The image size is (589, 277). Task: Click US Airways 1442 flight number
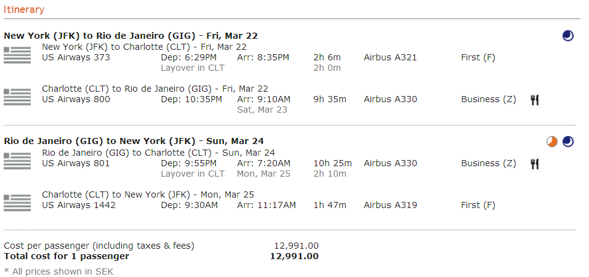tap(78, 205)
